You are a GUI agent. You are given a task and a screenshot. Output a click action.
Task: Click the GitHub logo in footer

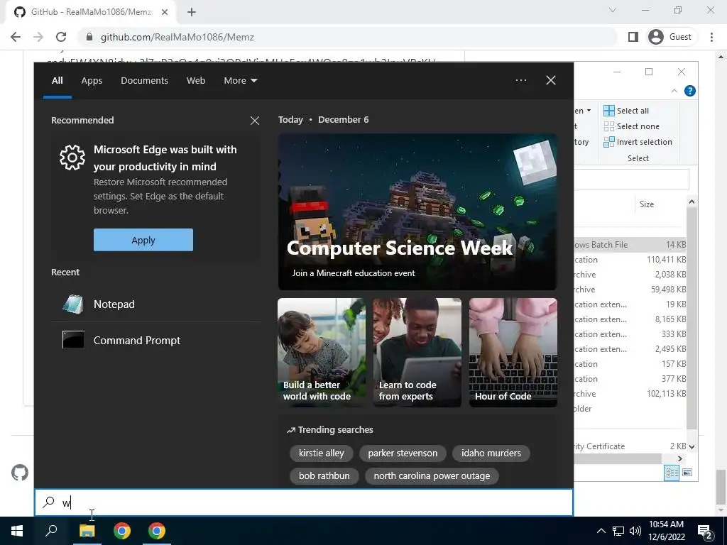[x=20, y=473]
